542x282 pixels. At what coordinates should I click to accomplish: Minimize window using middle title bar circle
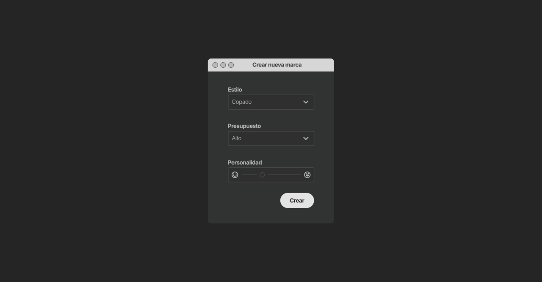pyautogui.click(x=223, y=65)
